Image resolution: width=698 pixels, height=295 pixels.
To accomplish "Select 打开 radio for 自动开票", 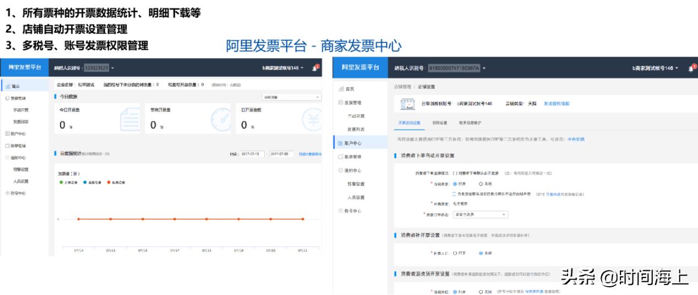I will click(x=455, y=183).
